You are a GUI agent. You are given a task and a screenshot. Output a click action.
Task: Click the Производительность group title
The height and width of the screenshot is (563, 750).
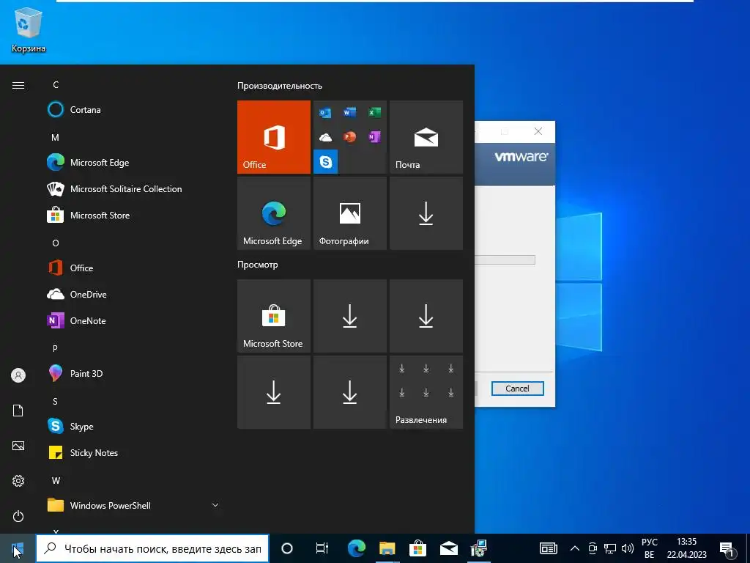pos(280,86)
